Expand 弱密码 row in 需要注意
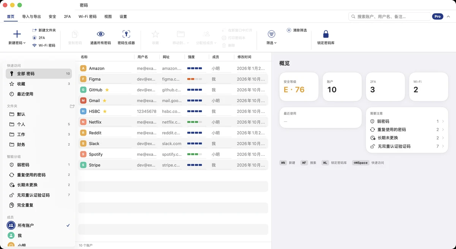456x249 pixels. click(407, 121)
